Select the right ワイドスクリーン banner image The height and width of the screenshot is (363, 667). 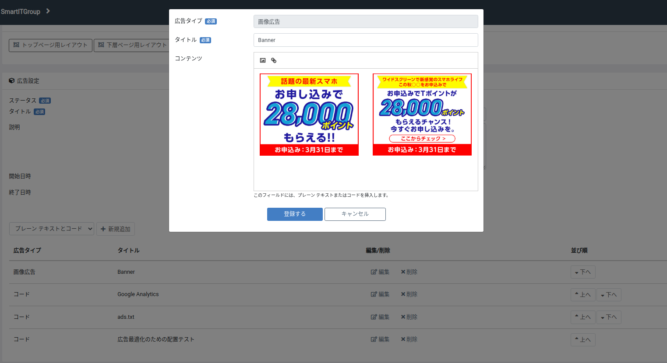[x=422, y=115]
